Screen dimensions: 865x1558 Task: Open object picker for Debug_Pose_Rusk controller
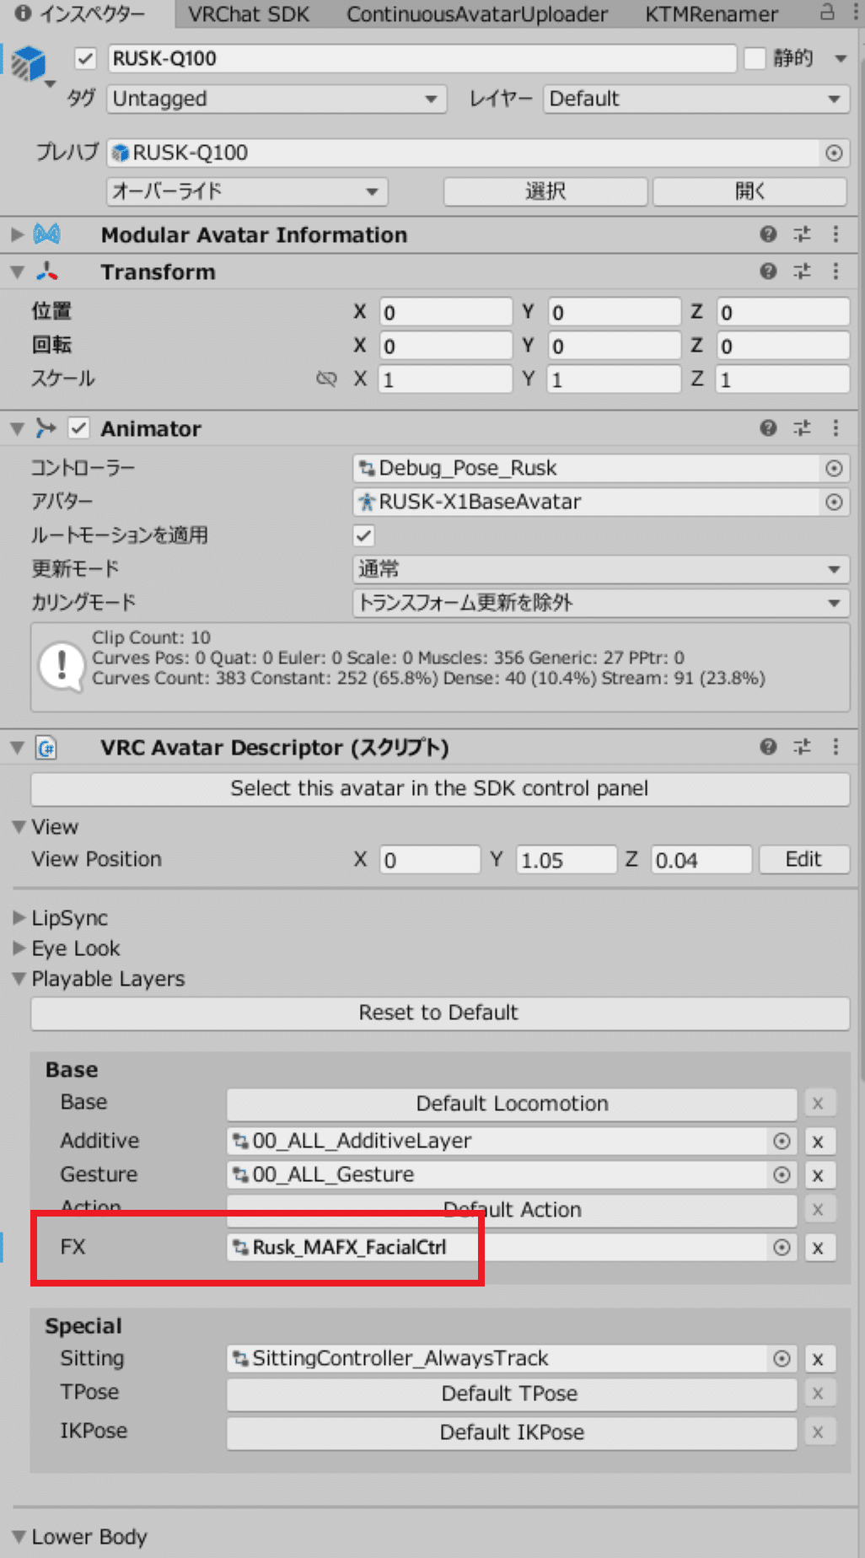(834, 468)
